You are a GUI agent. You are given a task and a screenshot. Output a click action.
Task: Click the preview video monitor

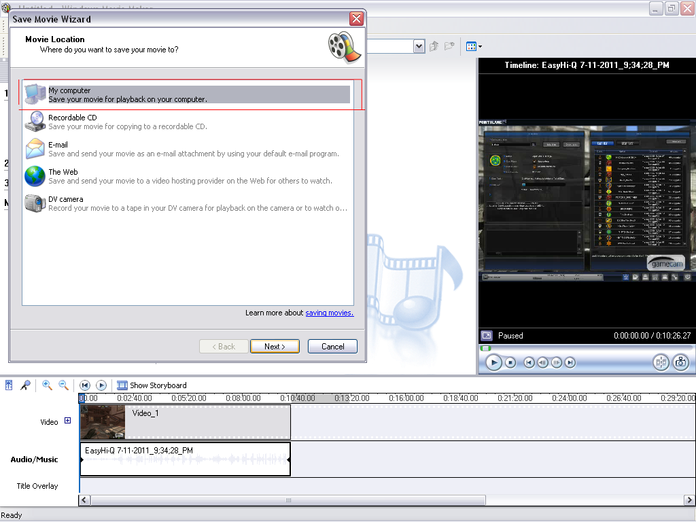[x=587, y=201]
